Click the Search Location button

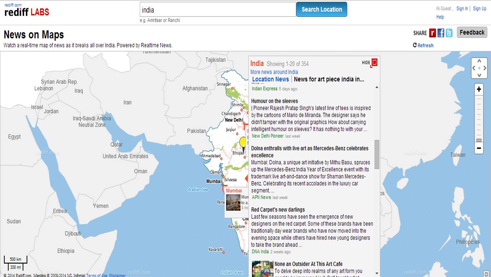pos(322,9)
